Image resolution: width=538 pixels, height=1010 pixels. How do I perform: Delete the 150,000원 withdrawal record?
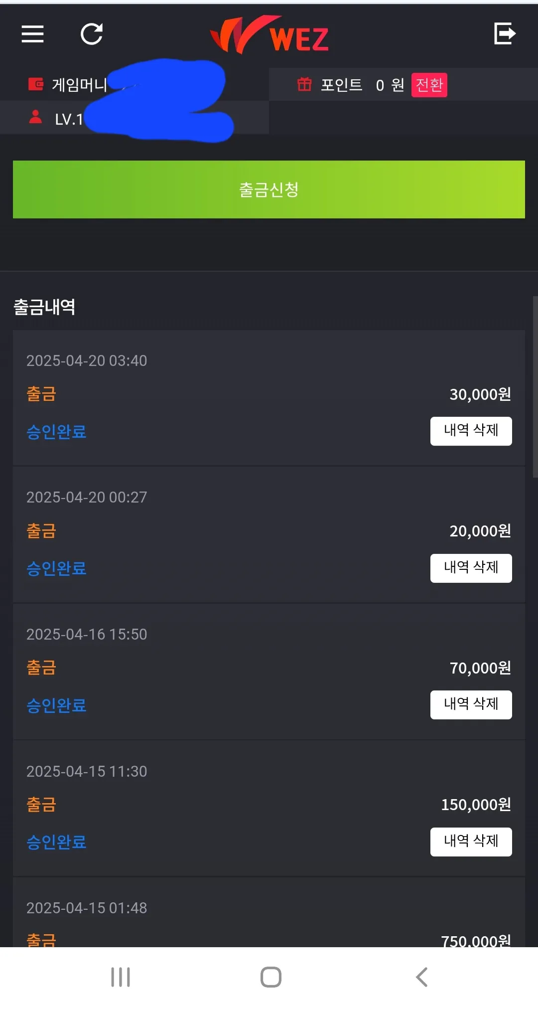pyautogui.click(x=471, y=842)
